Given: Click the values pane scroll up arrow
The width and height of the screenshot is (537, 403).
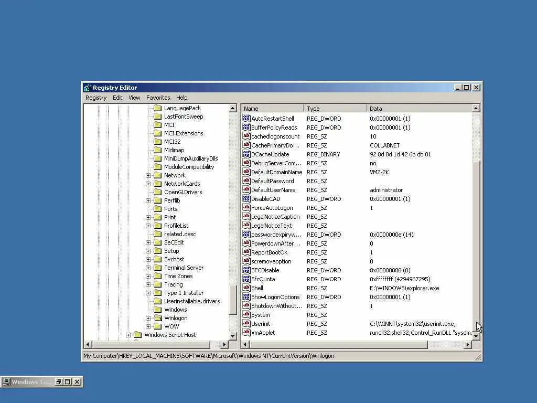Looking at the screenshot, I should click(476, 108).
